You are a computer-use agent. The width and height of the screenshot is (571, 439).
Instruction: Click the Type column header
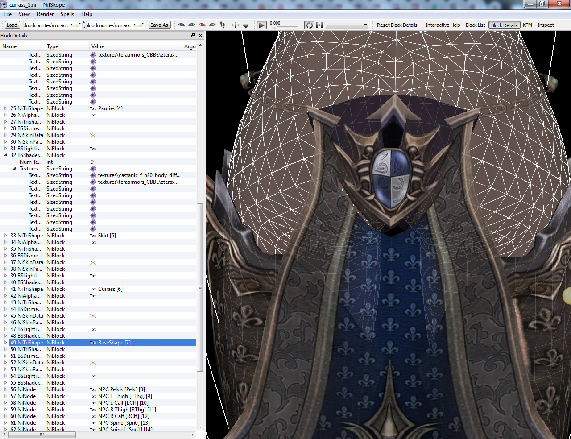tap(67, 46)
